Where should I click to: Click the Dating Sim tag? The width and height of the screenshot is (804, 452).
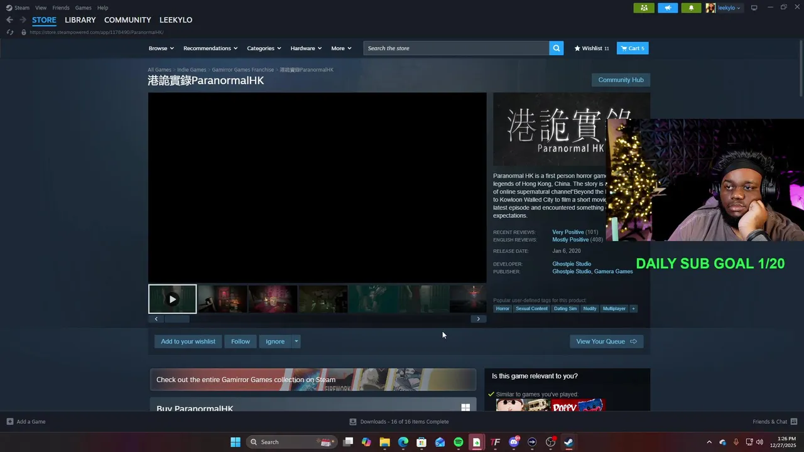click(x=565, y=308)
